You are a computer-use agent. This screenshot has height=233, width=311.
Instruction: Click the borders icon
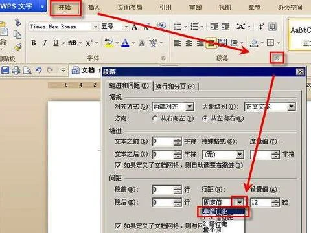(x=271, y=43)
